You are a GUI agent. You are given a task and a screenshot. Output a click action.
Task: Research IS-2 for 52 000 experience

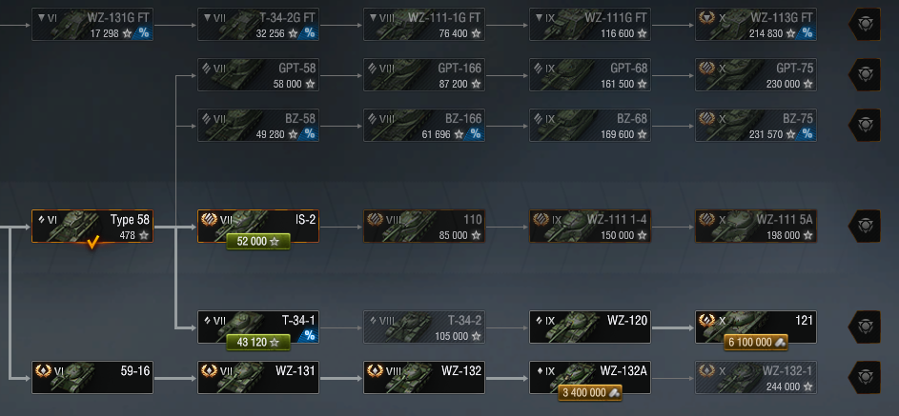click(258, 242)
